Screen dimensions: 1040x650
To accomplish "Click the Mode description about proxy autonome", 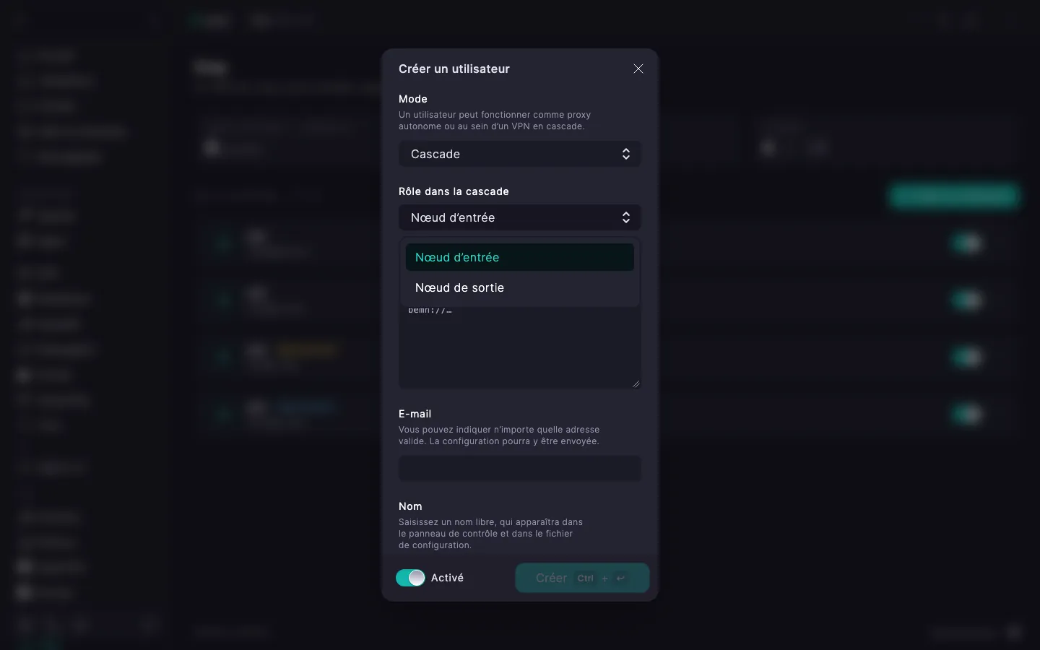I will click(x=495, y=121).
